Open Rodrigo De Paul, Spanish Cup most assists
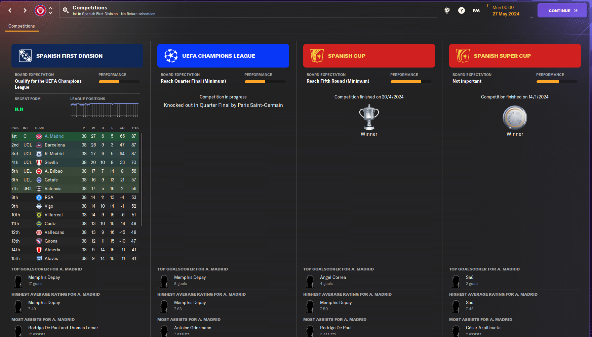Image resolution: width=592 pixels, height=337 pixels. click(x=336, y=328)
